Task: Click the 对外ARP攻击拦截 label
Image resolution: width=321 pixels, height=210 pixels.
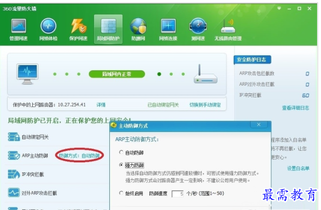Action: pos(40,193)
